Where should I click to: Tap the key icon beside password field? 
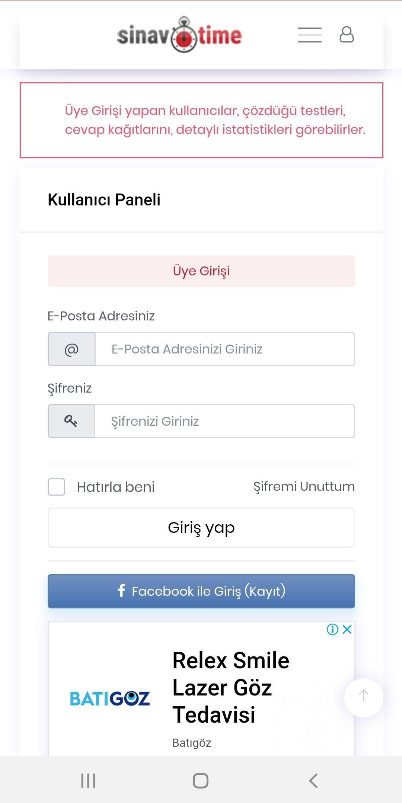point(71,421)
